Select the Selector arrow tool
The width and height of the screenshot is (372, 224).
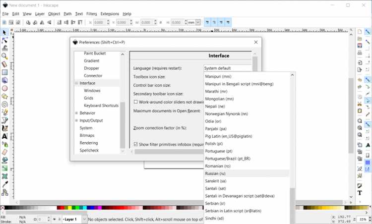(x=4, y=33)
